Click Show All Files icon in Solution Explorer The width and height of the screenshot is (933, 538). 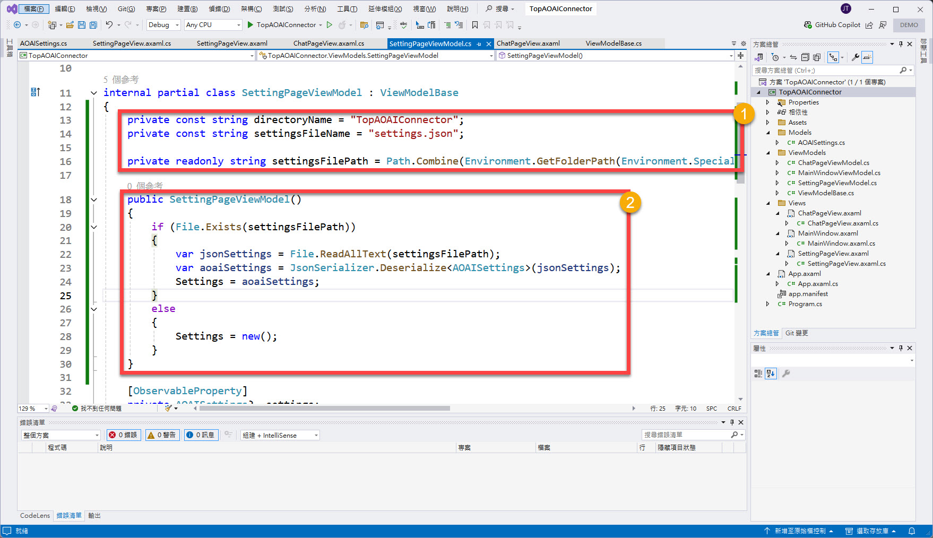pyautogui.click(x=817, y=57)
